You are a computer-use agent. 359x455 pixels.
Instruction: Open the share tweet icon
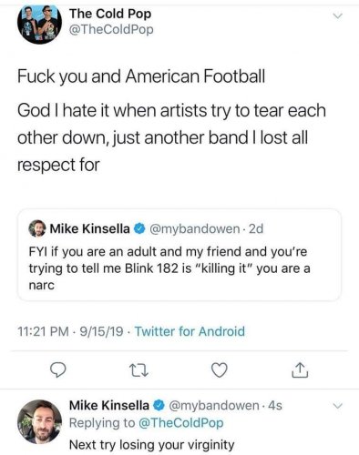[300, 370]
